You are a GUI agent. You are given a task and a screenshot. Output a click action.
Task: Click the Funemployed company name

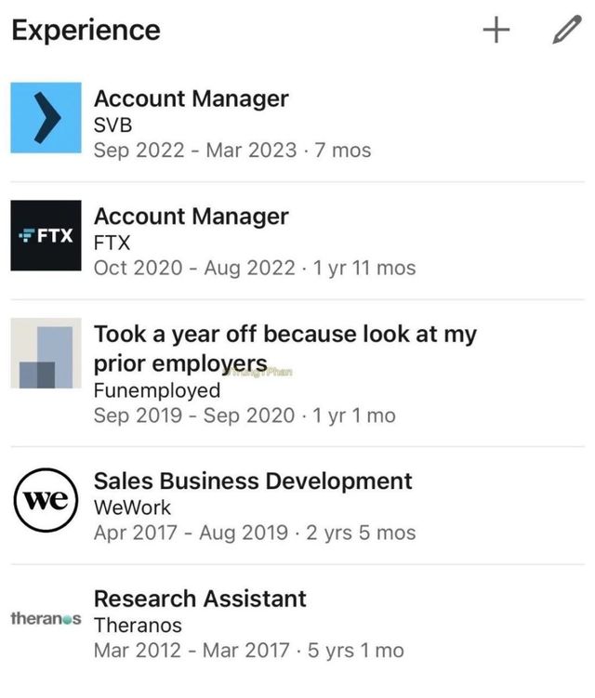tap(157, 389)
